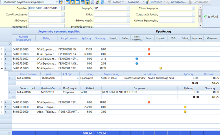Viewport: 220px width, 135px height.
Task: Click the tools icon beside the view selector
Action: pyautogui.click(x=61, y=2)
